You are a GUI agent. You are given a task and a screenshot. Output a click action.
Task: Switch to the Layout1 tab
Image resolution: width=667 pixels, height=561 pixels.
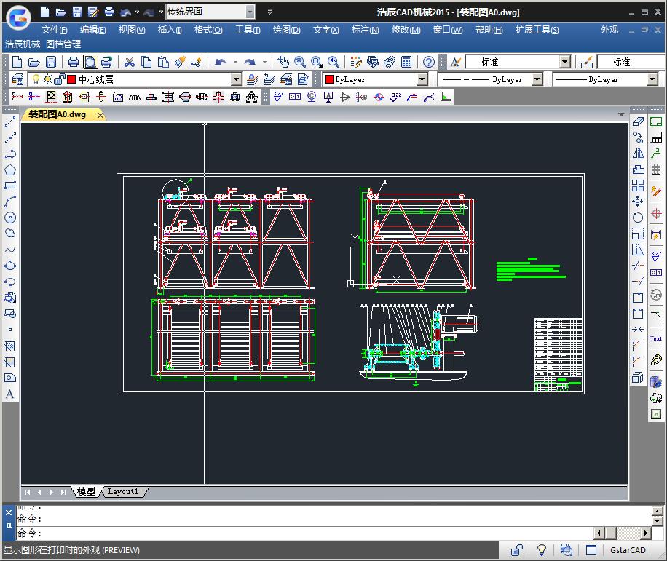(123, 492)
